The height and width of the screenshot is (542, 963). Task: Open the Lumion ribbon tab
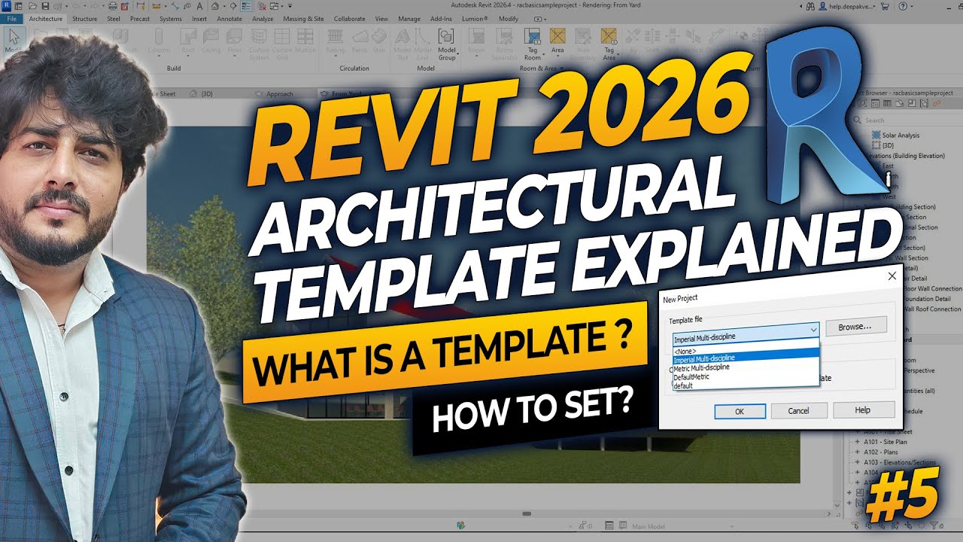475,18
